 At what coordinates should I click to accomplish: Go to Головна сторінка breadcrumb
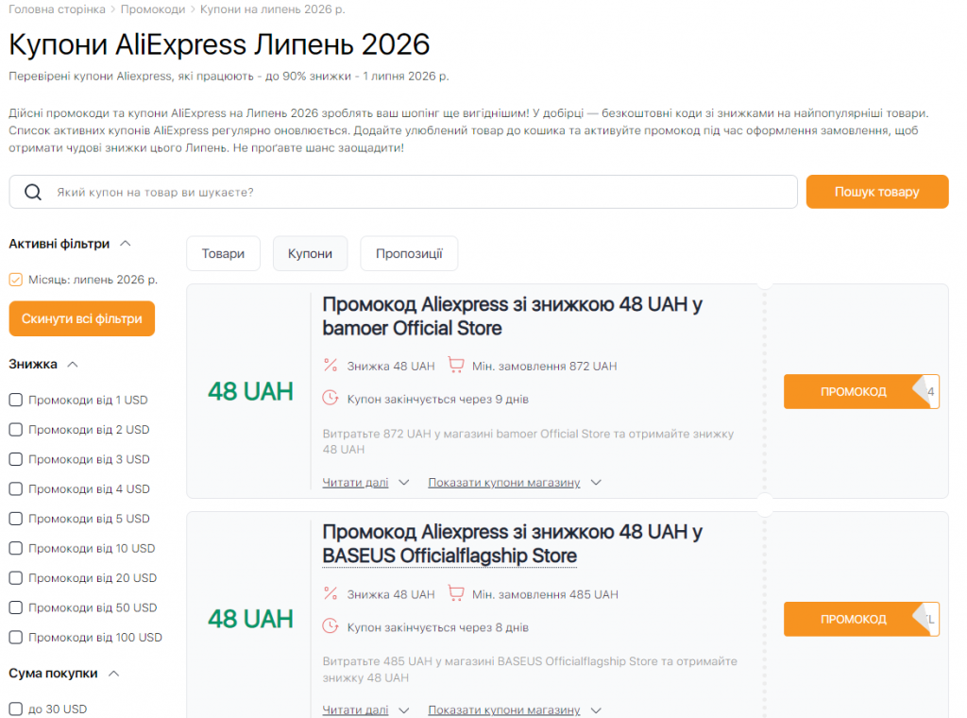pyautogui.click(x=57, y=9)
